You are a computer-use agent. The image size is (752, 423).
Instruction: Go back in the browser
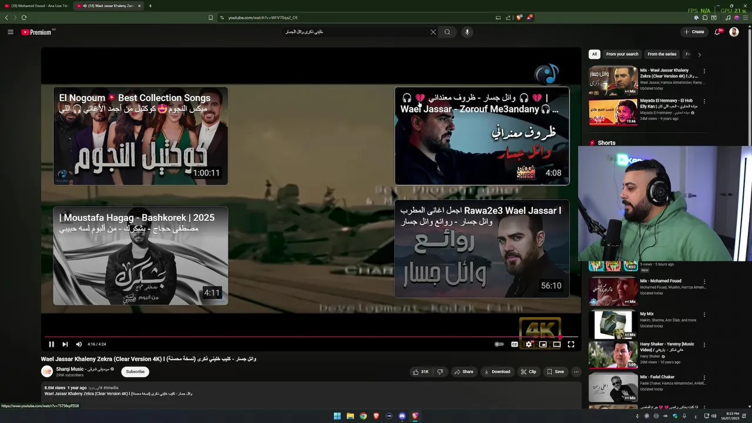[x=6, y=18]
